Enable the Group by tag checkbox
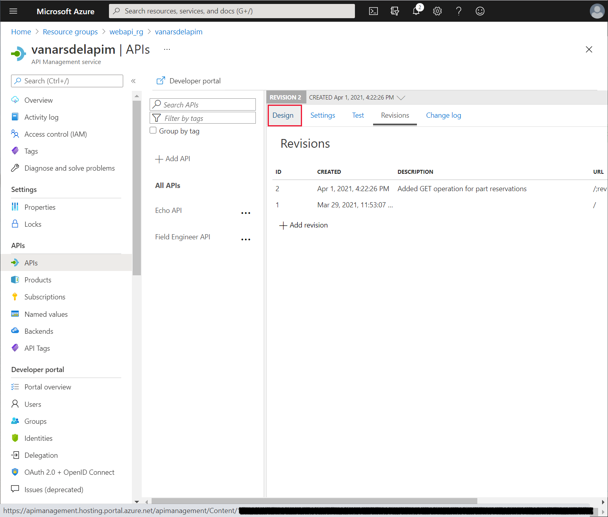 153,130
